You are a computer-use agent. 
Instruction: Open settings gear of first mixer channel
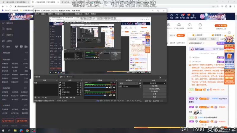[114, 87]
